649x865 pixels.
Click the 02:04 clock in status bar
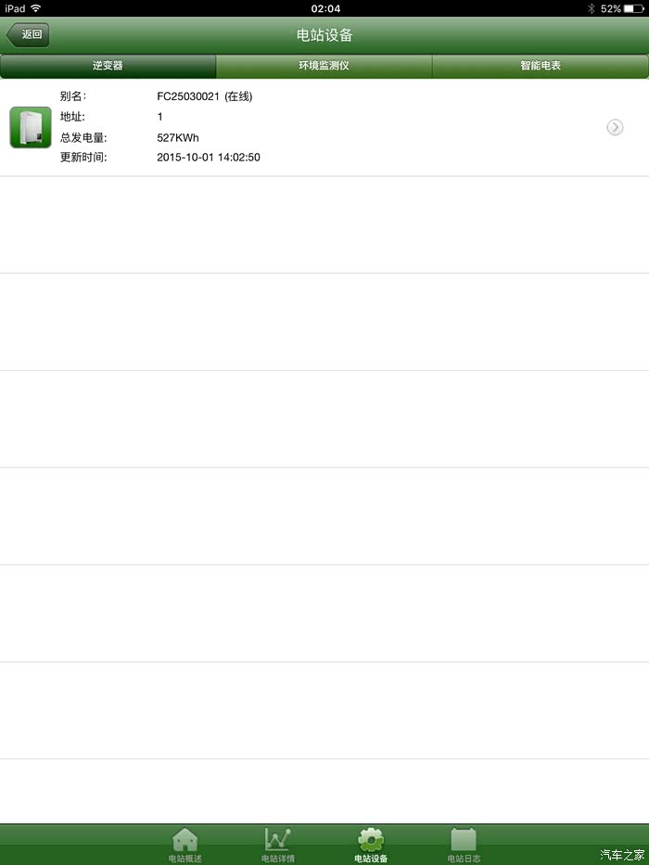[325, 8]
